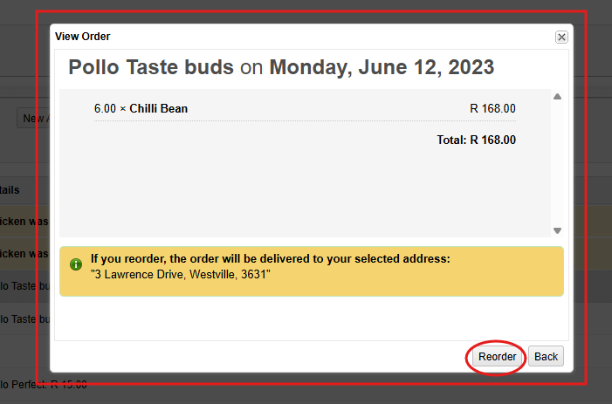Click the Monday, June 12, 2023 date
Image resolution: width=612 pixels, height=404 pixels.
382,67
